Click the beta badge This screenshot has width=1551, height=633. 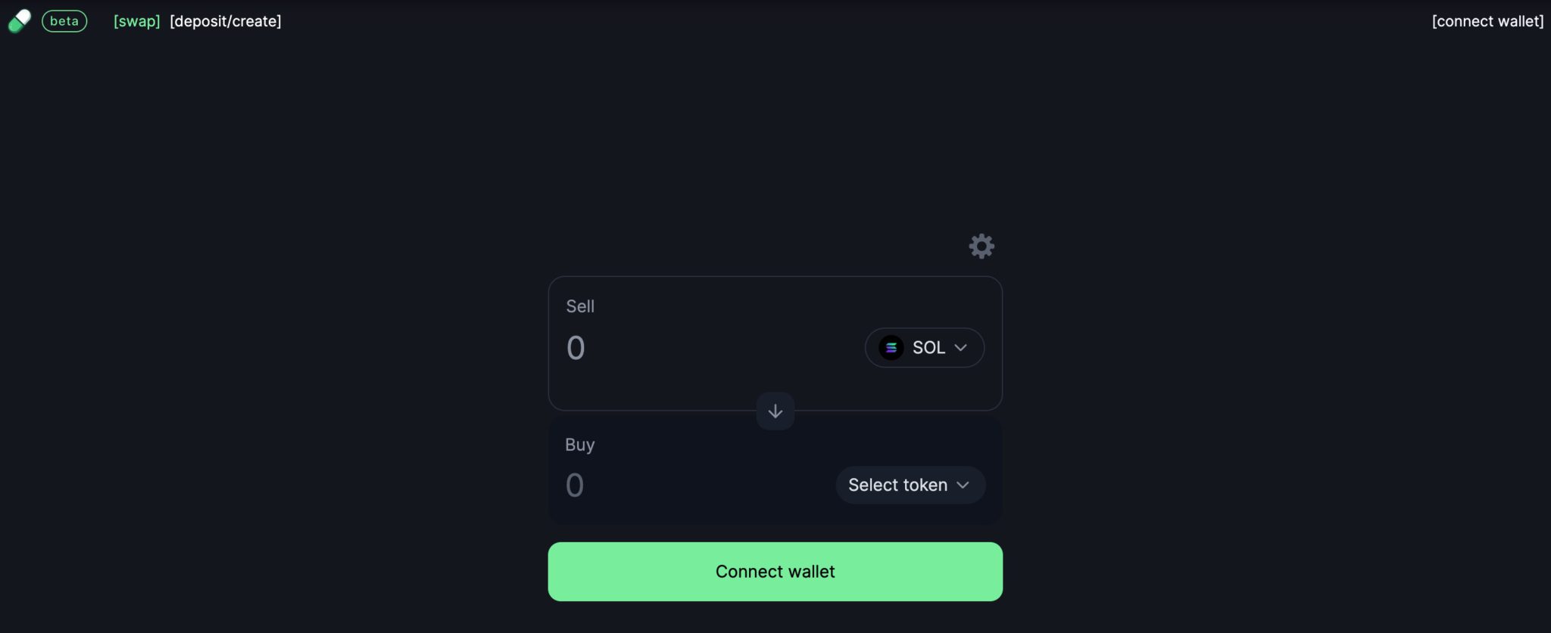(x=64, y=20)
